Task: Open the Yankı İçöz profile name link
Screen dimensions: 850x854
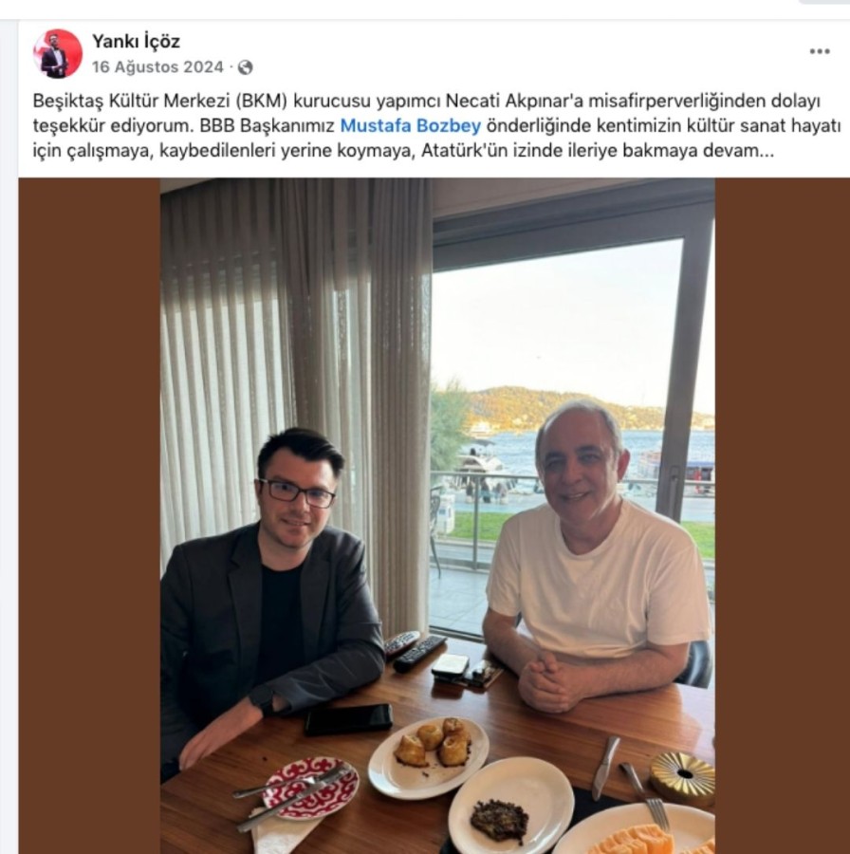Action: pos(136,41)
